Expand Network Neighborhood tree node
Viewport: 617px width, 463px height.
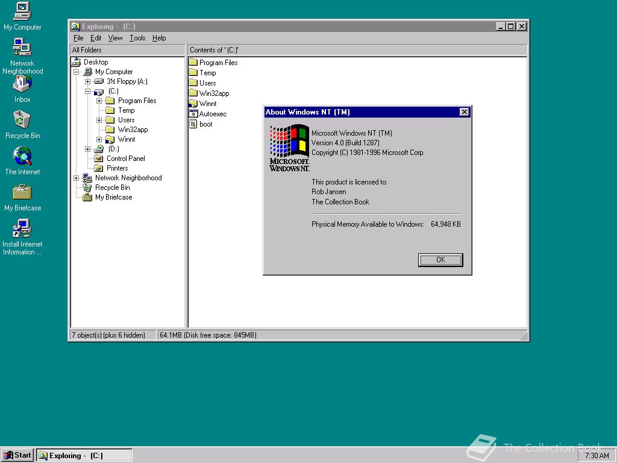pyautogui.click(x=77, y=178)
